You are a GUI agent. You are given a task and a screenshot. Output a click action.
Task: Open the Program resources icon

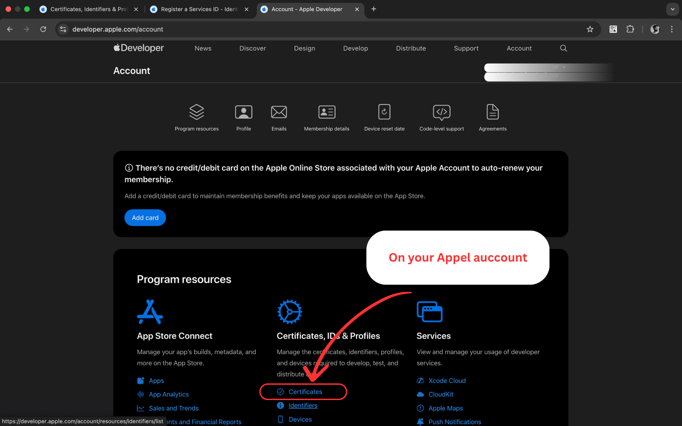click(x=196, y=112)
